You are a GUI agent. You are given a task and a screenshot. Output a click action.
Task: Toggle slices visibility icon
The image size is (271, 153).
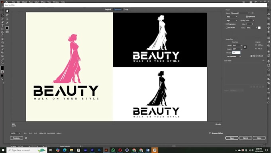(7, 32)
